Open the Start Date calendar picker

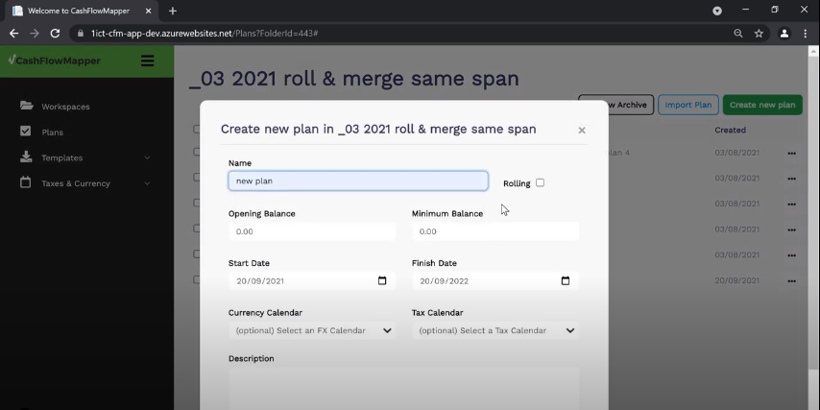382,280
